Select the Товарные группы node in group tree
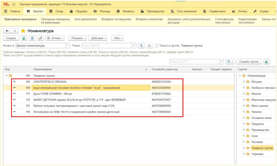Image resolution: width=277 pixels, height=166 pixels. (262, 148)
